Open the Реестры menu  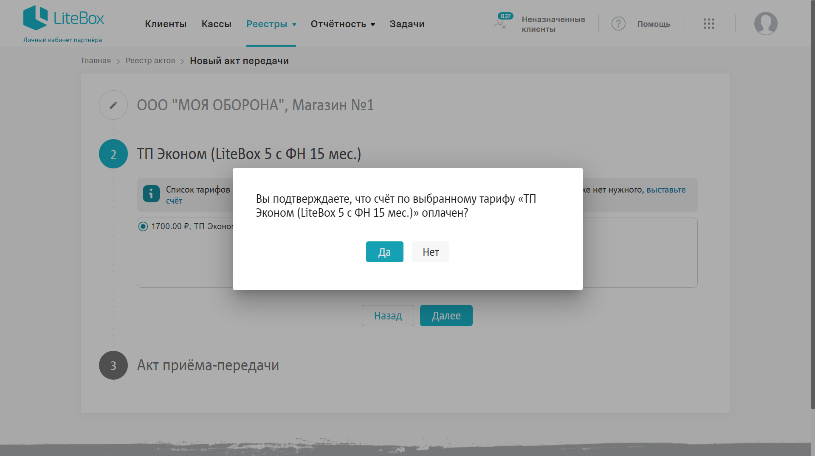tap(267, 24)
